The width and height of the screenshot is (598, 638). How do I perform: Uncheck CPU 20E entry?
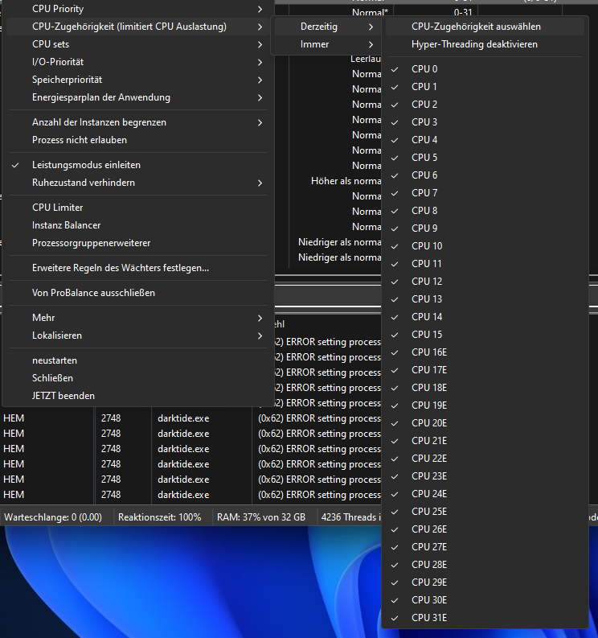[485, 423]
